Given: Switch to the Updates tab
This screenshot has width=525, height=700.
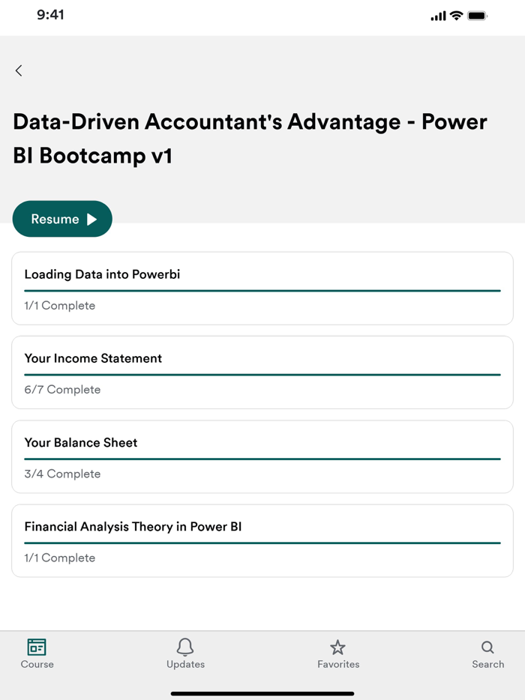Looking at the screenshot, I should click(186, 654).
